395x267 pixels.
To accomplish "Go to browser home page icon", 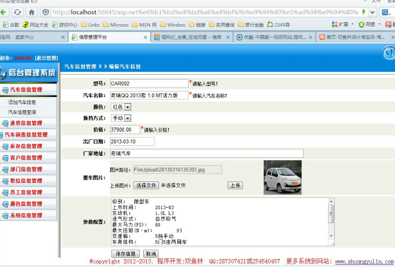I will click(32, 12).
